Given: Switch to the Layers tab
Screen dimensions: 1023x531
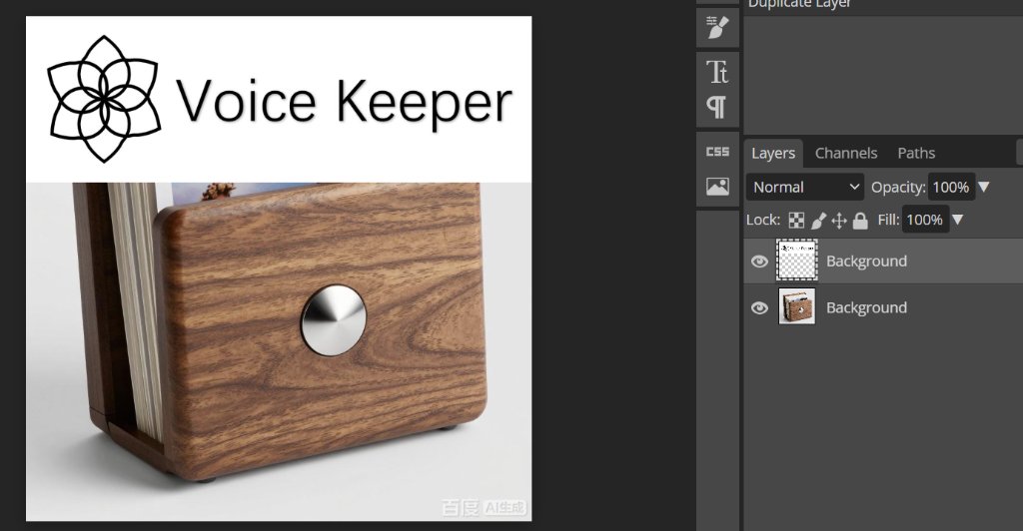Looking at the screenshot, I should pyautogui.click(x=773, y=153).
